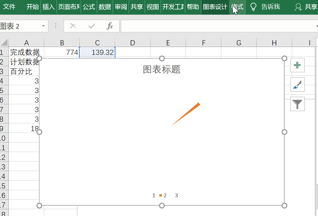This screenshot has height=216, width=318.
Task: Select column G header
Action: [239, 43]
